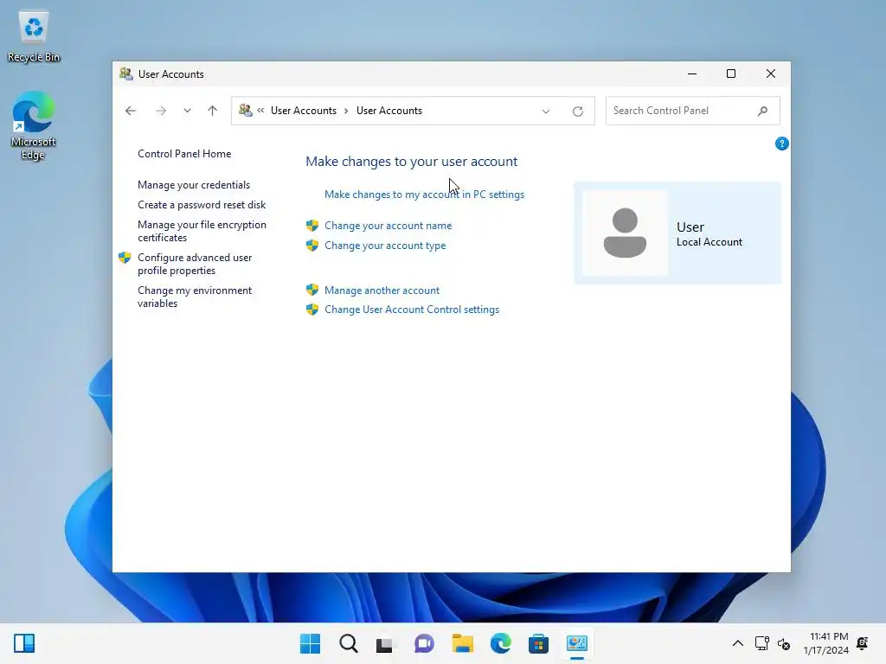Open Make changes to my account in PC settings
The width and height of the screenshot is (886, 664).
(x=424, y=195)
